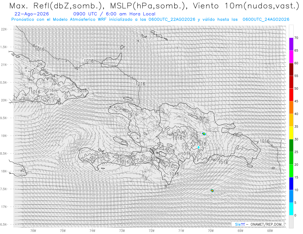Click the magenta 60–65 dBZ colorbar segment

pyautogui.click(x=291, y=57)
